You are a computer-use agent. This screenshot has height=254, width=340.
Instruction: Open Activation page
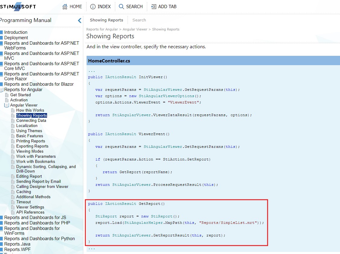point(19,100)
